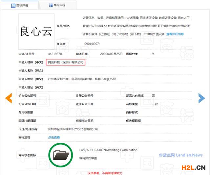The image size is (210, 175).
Task: Select the similar group value 0901;0907;
Action: click(x=92, y=44)
